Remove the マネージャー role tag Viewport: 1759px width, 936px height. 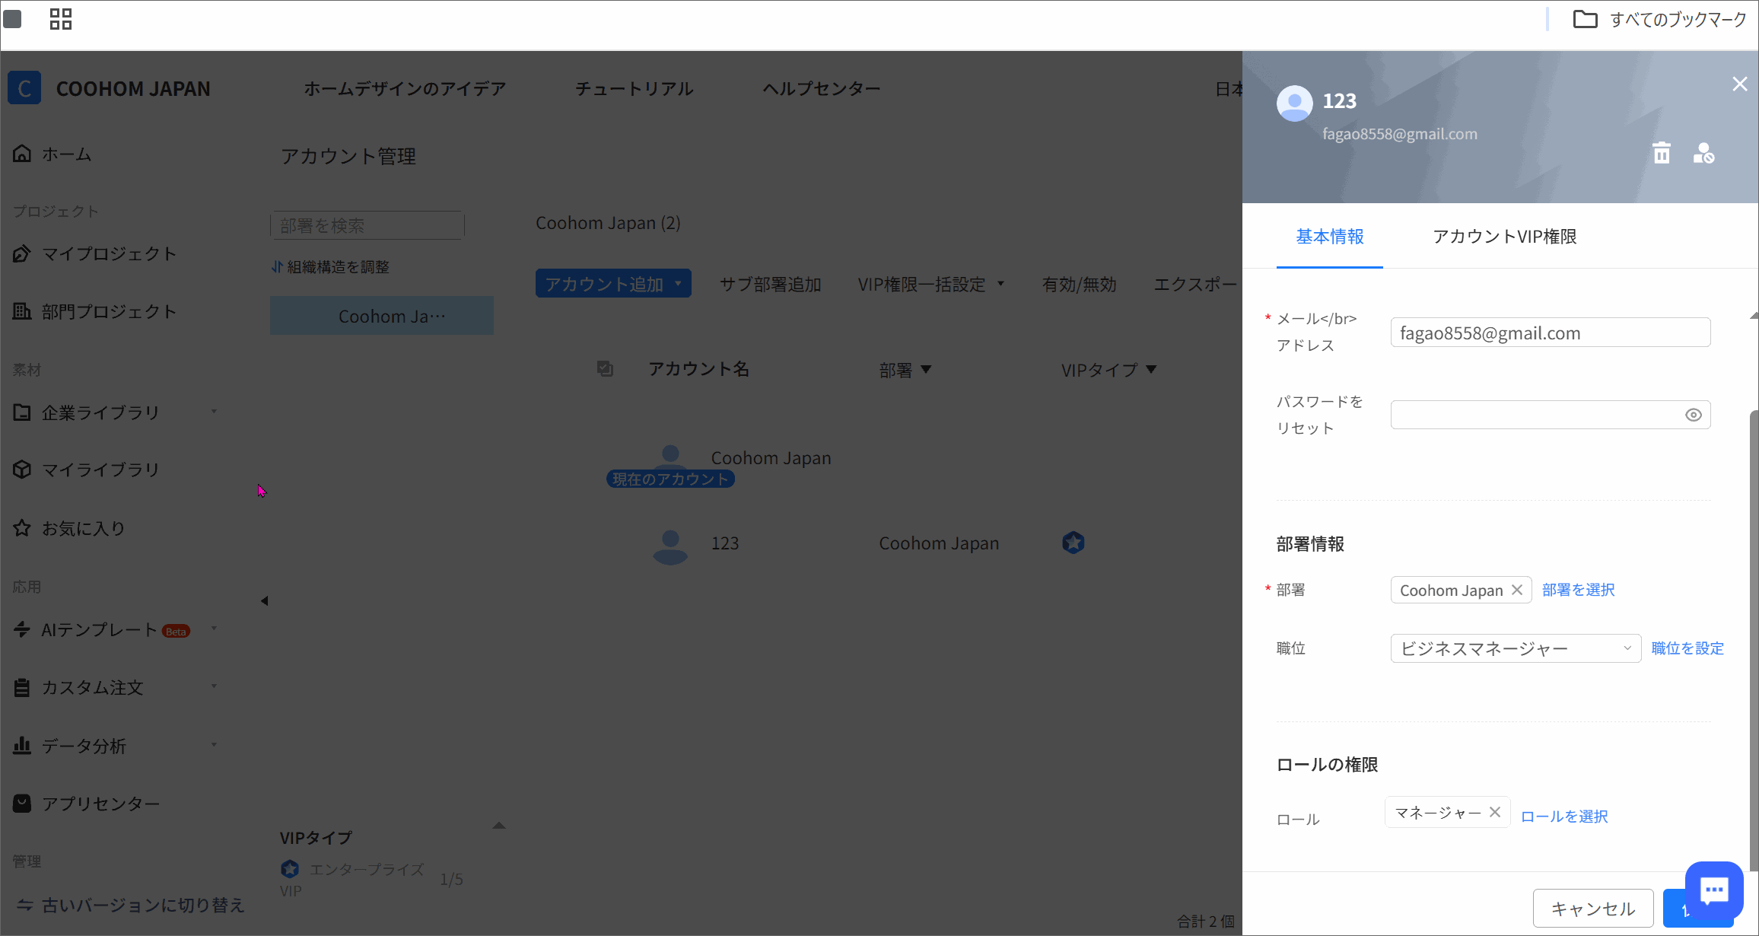[1494, 812]
